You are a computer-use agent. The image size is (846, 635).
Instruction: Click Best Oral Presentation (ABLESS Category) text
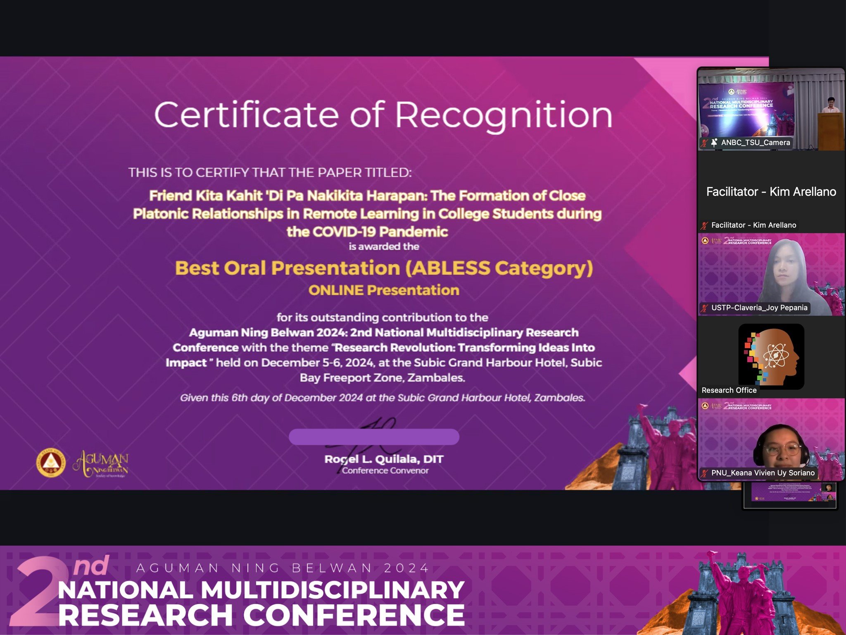pos(384,268)
